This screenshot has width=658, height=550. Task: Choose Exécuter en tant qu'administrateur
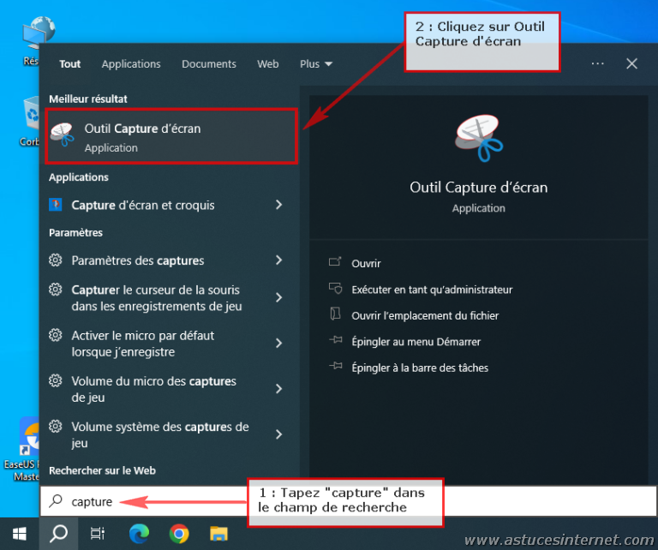pos(431,290)
